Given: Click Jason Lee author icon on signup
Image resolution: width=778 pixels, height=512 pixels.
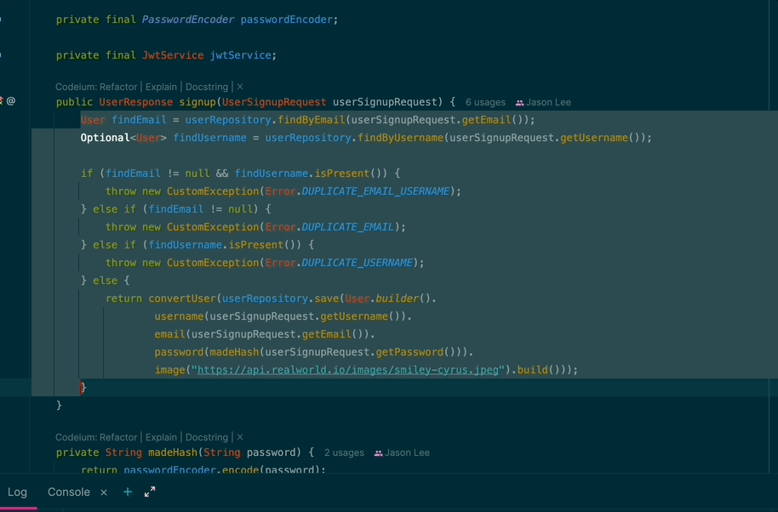Looking at the screenshot, I should click(x=519, y=103).
